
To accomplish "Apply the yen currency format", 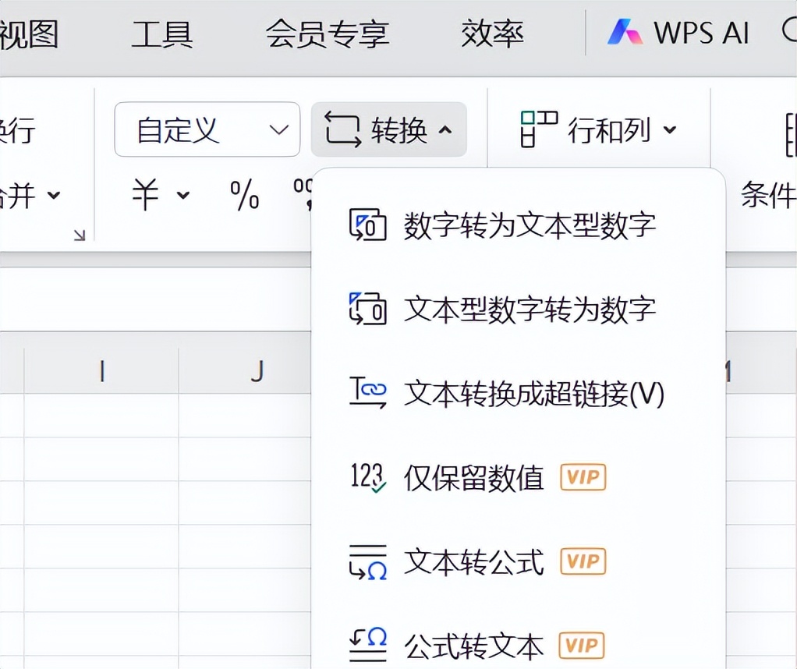I will tap(145, 194).
